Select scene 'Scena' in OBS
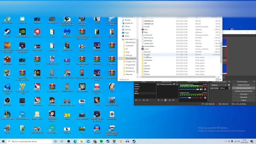The width and height of the screenshot is (256, 144). point(145,84)
